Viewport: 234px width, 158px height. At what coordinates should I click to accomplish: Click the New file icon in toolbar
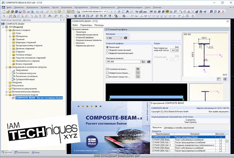[x=4, y=12]
